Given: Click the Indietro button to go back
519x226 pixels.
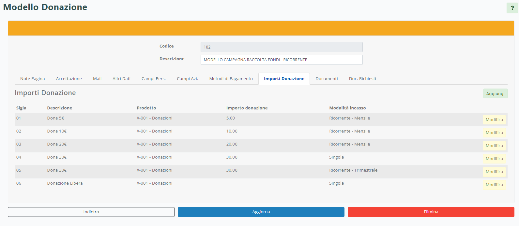Looking at the screenshot, I should (x=91, y=212).
